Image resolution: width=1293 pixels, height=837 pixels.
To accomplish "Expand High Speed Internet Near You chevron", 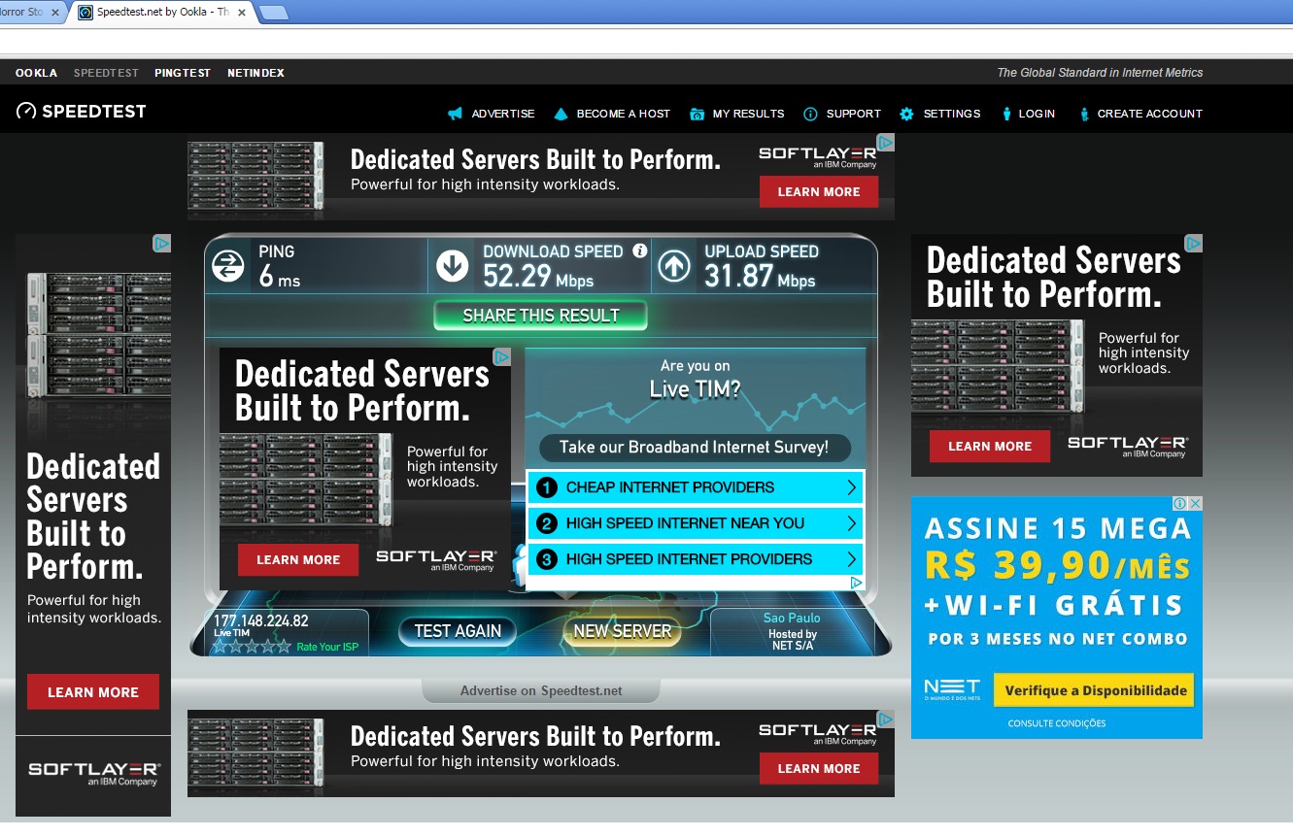I will click(851, 523).
